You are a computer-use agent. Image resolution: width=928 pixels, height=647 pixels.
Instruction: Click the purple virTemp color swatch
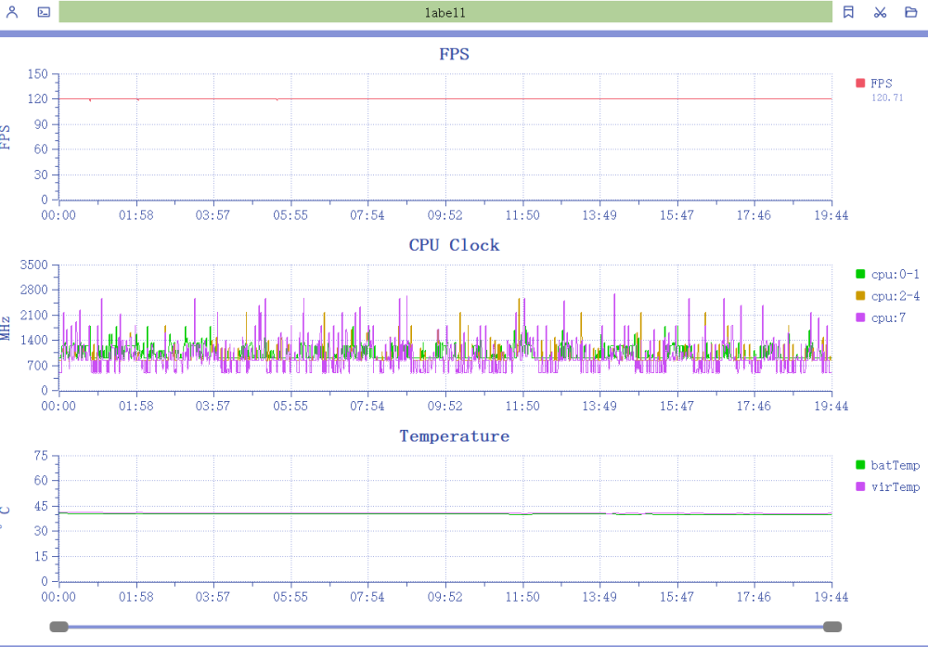[x=860, y=486]
